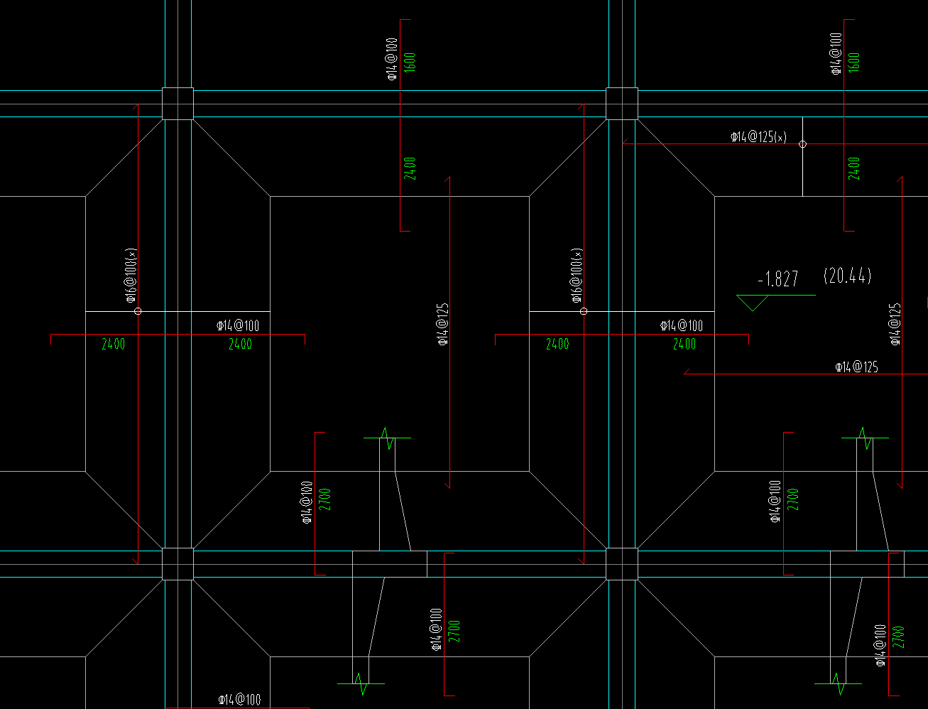Click the circle marker on the middle Φ16@100(x) bar
This screenshot has height=709, width=928.
point(584,311)
